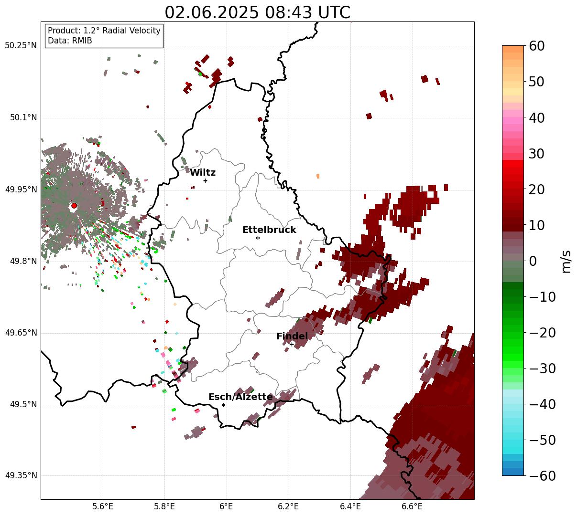Click the Wiltz city label
577x516 pixels.
tap(203, 173)
